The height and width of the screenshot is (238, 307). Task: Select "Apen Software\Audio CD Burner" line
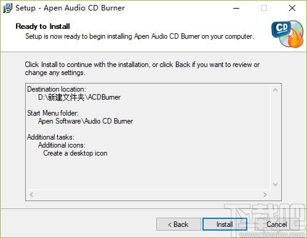[86, 121]
